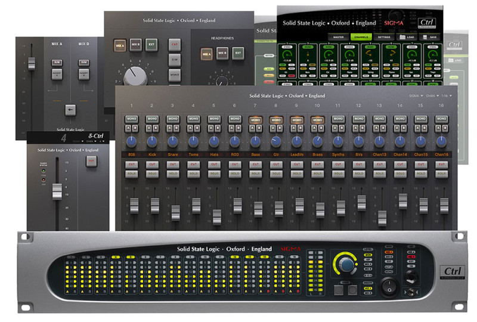
Task: Open the CHAN dropdown in δ-Ctrl plugin
Action: pos(91,141)
